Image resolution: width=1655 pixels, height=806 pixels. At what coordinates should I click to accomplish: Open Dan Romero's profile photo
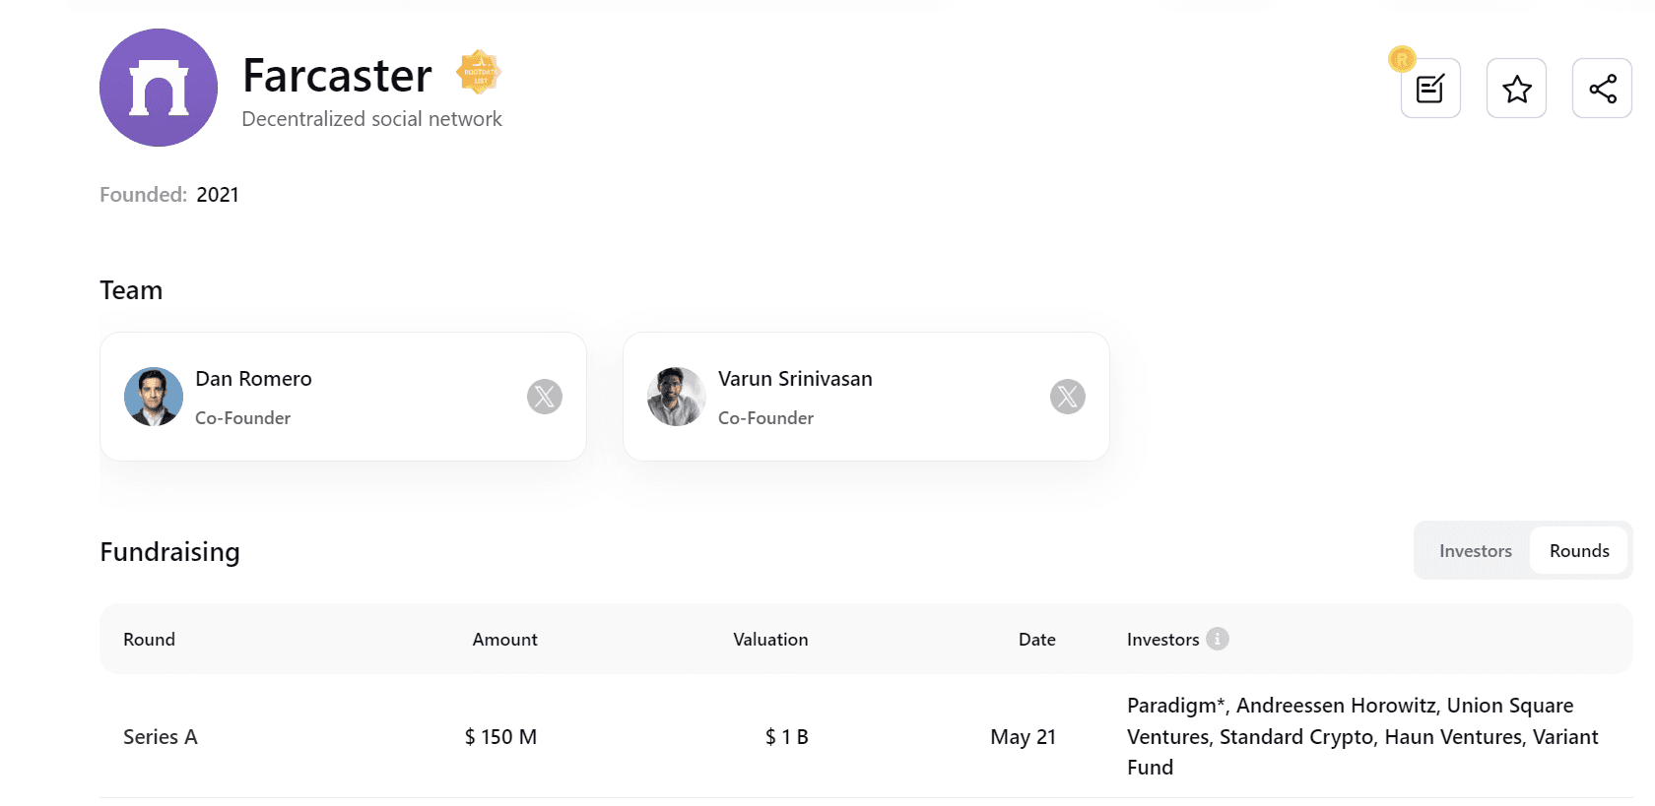click(154, 397)
